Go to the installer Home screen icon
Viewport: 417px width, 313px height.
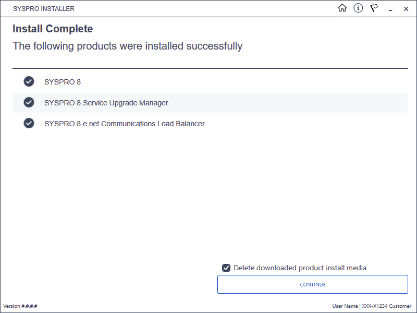(342, 8)
